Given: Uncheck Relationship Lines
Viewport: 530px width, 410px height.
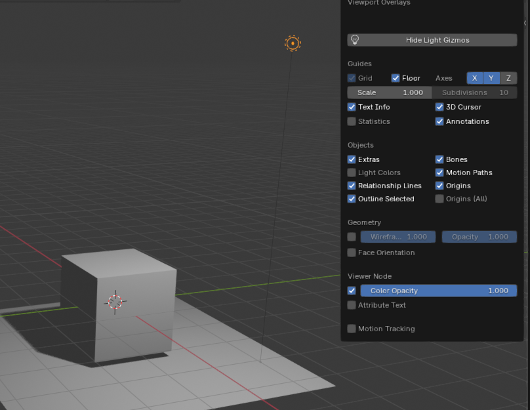Looking at the screenshot, I should coord(352,186).
